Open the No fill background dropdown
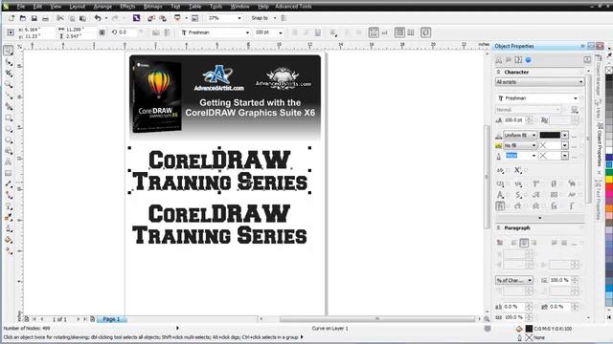Screen dimensions: 613x344 point(520,145)
